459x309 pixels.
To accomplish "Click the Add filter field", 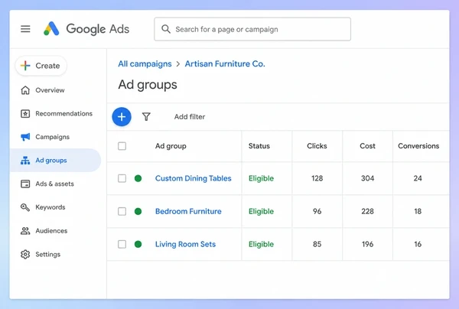I will pos(190,117).
